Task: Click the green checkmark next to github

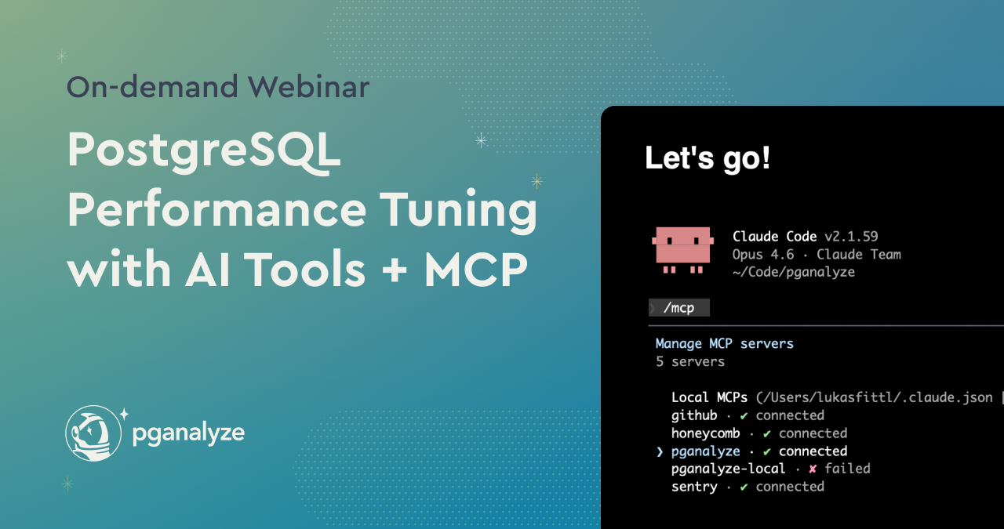Action: coord(744,415)
